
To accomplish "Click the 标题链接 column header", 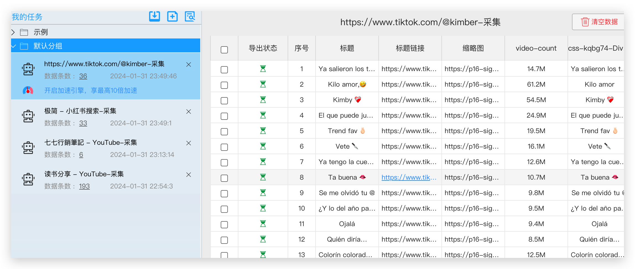I will pyautogui.click(x=410, y=48).
